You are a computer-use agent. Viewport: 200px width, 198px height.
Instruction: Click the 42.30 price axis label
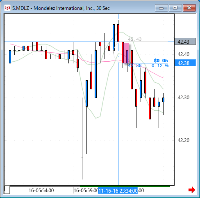[183, 98]
